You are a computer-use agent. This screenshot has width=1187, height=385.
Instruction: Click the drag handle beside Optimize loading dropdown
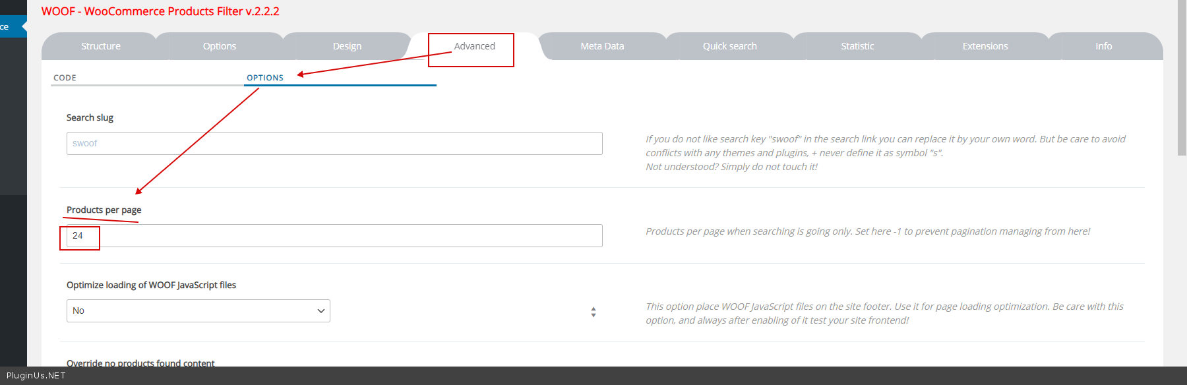593,312
